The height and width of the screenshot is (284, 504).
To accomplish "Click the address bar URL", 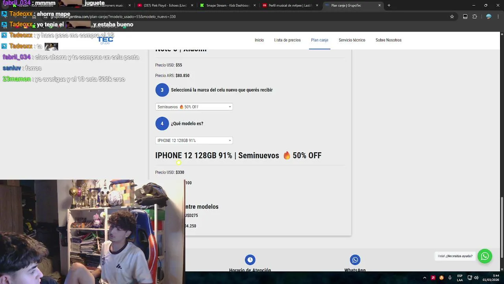I will [x=113, y=17].
